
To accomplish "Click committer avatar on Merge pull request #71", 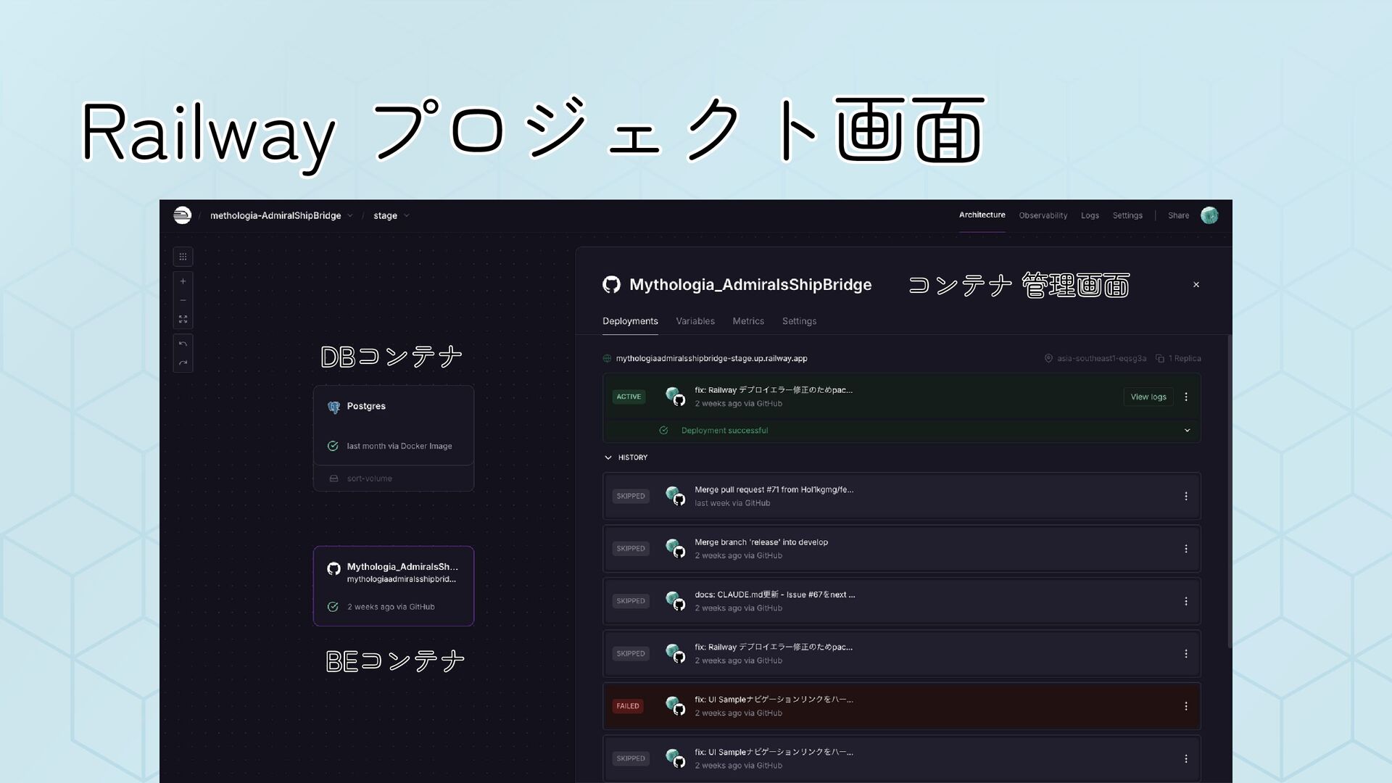I will (x=675, y=496).
